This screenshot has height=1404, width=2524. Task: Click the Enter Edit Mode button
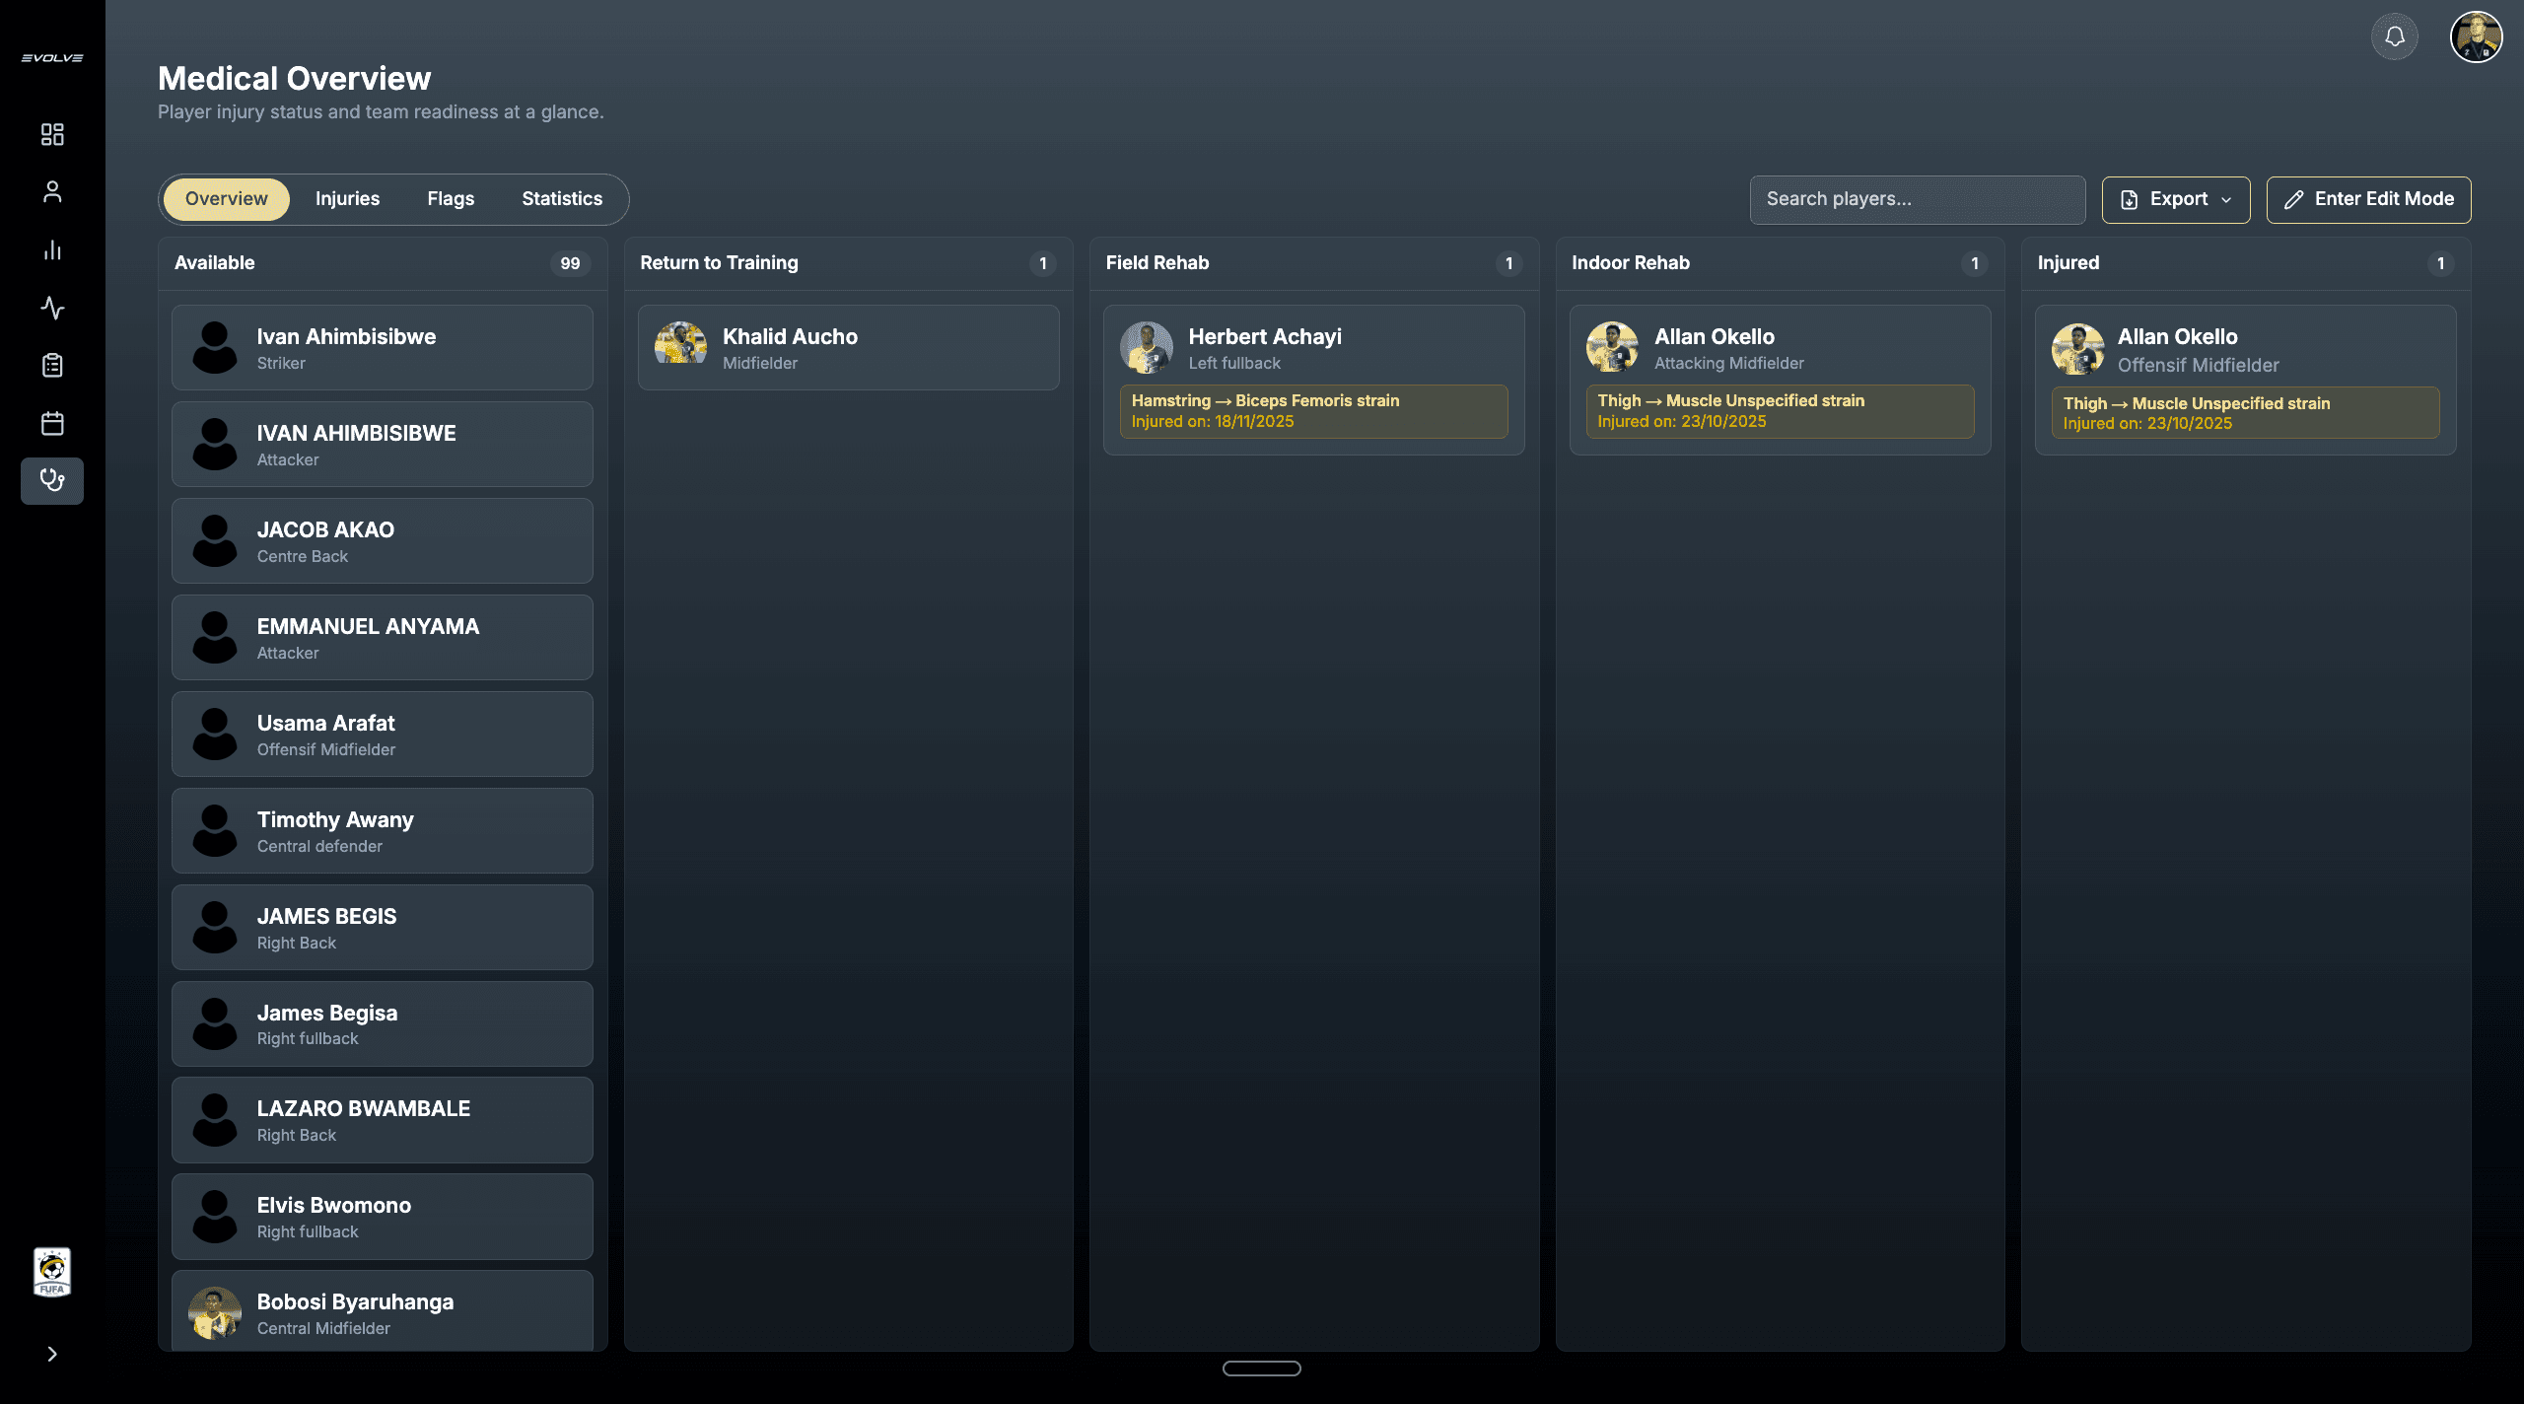click(2368, 199)
